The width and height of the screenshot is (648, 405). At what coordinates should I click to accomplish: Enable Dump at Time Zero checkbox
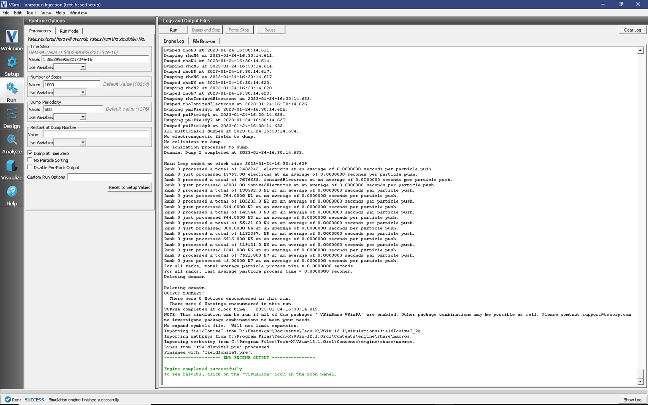point(30,153)
